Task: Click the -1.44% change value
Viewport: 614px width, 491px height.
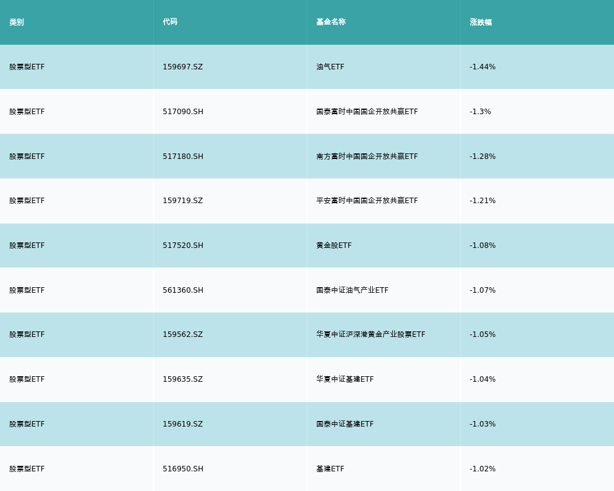Action: [483, 67]
